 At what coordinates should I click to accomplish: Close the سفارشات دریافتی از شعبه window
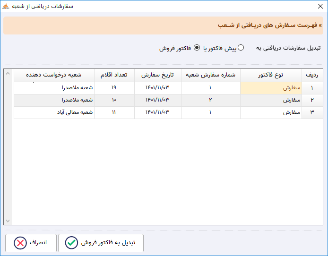320,6
